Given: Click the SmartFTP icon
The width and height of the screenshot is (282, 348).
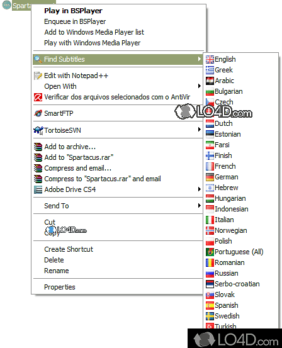Looking at the screenshot, I should click(x=38, y=113).
